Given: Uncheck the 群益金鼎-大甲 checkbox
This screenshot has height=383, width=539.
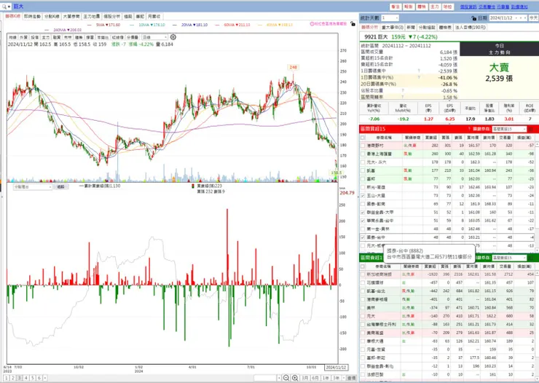Looking at the screenshot, I should (363, 213).
